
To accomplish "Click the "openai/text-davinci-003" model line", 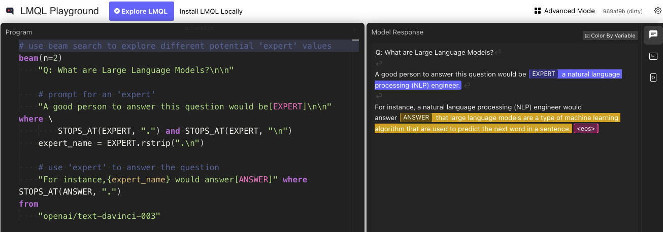I will click(x=99, y=216).
